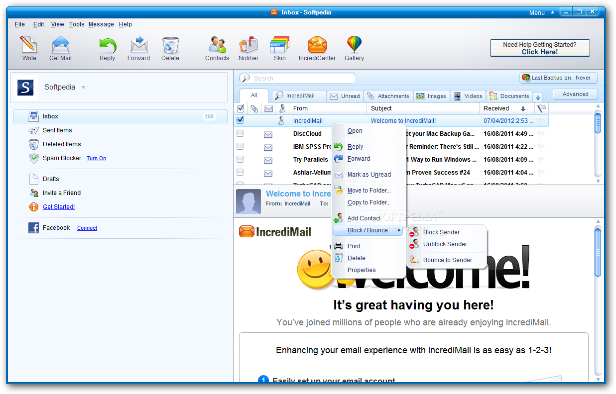
Task: Choose Move to Folder in context menu
Action: tap(369, 191)
